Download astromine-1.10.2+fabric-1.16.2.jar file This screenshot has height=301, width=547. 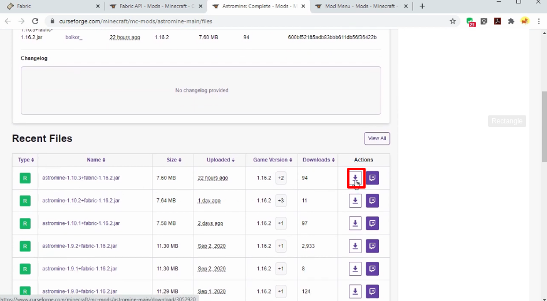click(x=355, y=201)
